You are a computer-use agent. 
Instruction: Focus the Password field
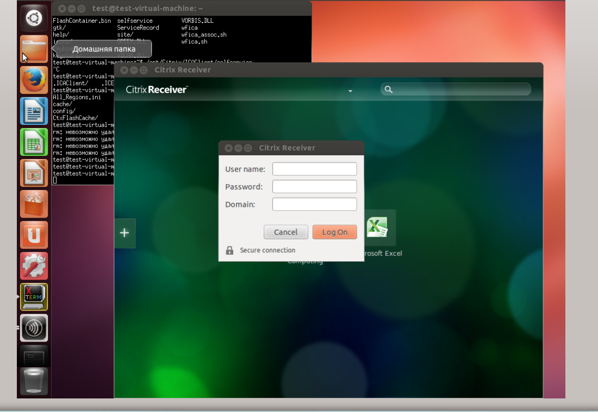tap(315, 187)
